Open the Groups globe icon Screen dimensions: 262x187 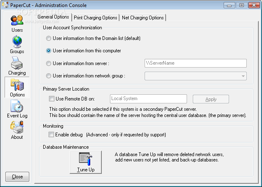tap(17, 42)
